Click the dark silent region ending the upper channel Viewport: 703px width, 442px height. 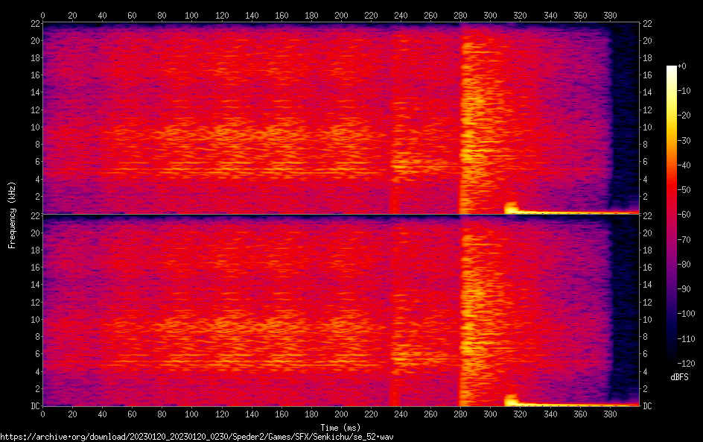pyautogui.click(x=623, y=112)
